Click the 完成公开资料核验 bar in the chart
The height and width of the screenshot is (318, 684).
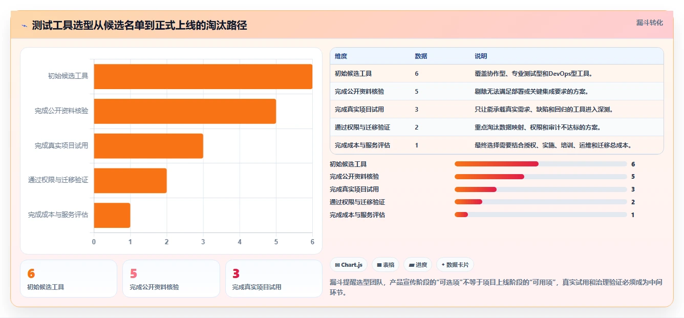click(185, 111)
